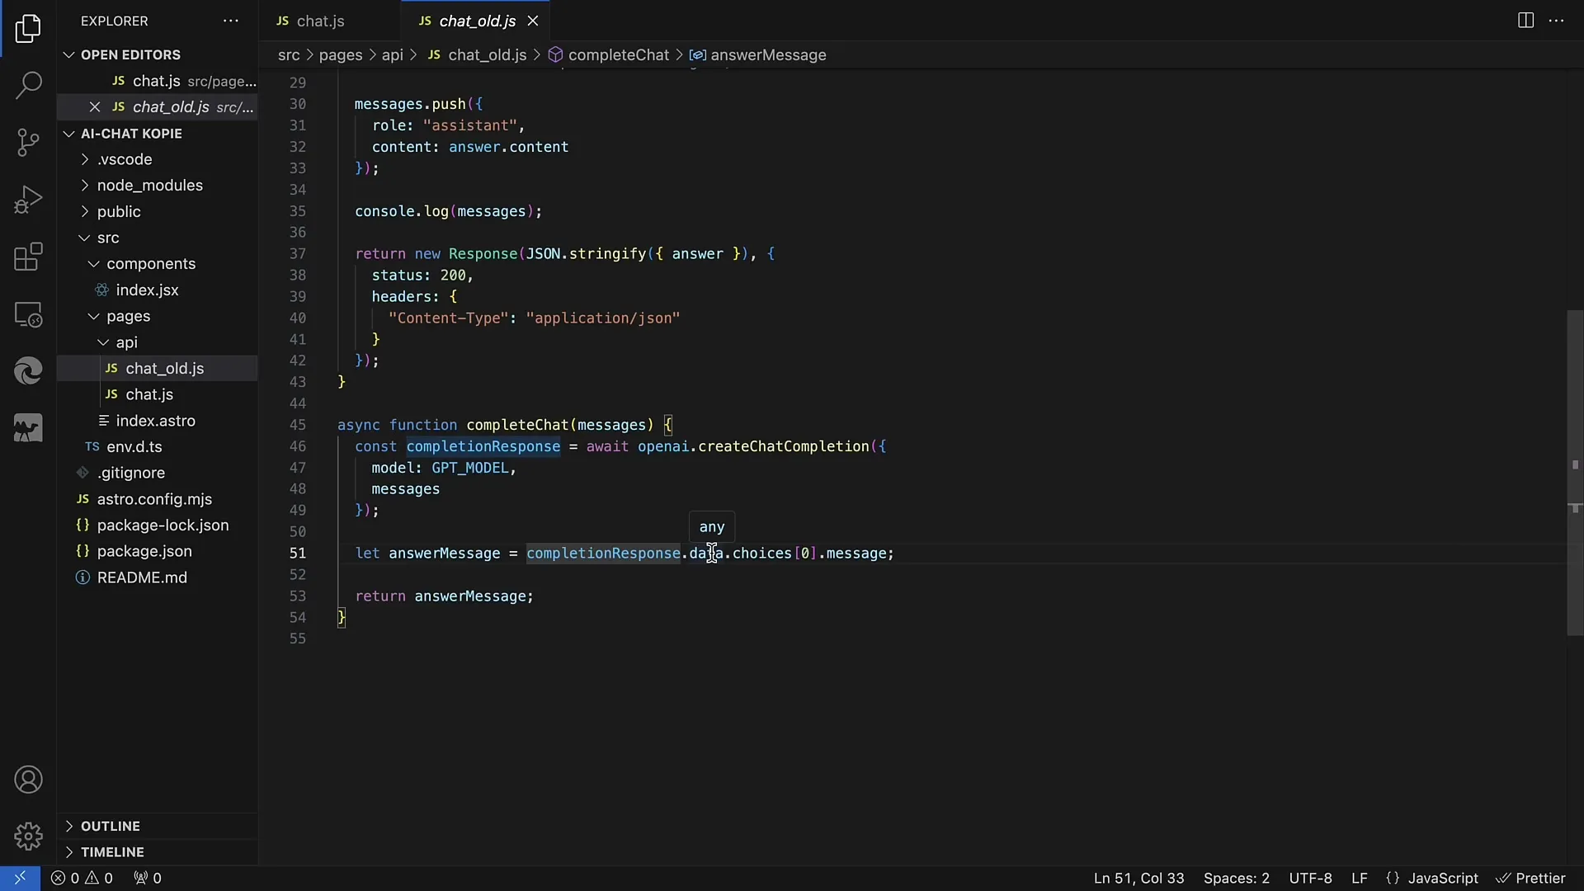Open the Extensions view icon
This screenshot has width=1584, height=891.
(28, 257)
